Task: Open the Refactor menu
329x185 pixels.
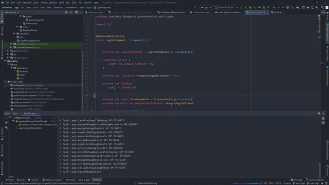Action: point(53,3)
